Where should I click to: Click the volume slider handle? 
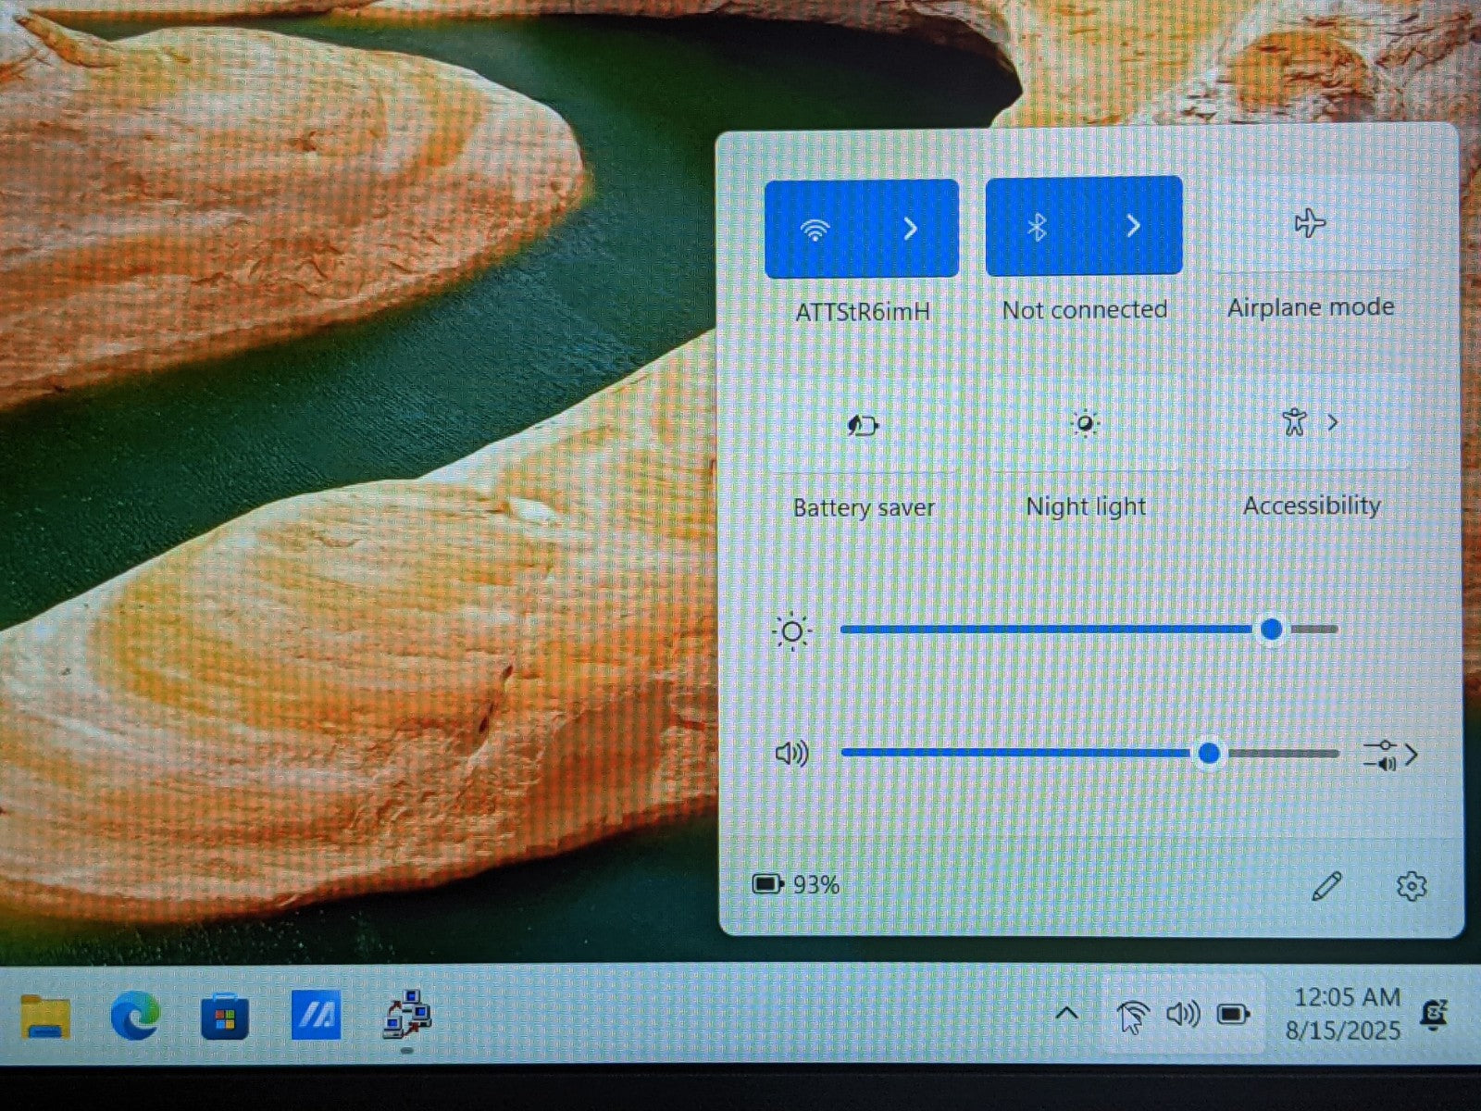[x=1208, y=754]
